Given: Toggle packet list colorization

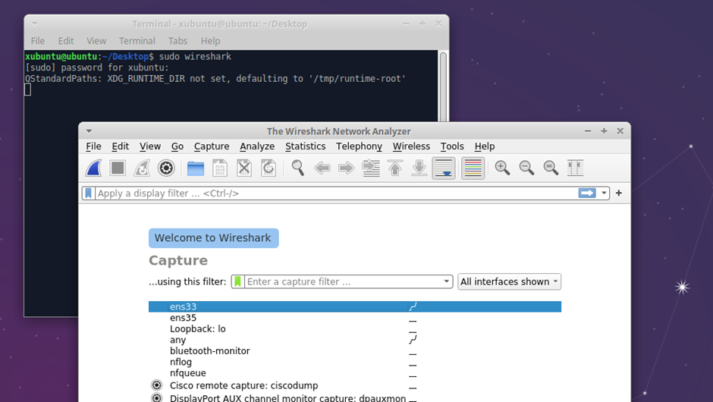Looking at the screenshot, I should click(473, 168).
